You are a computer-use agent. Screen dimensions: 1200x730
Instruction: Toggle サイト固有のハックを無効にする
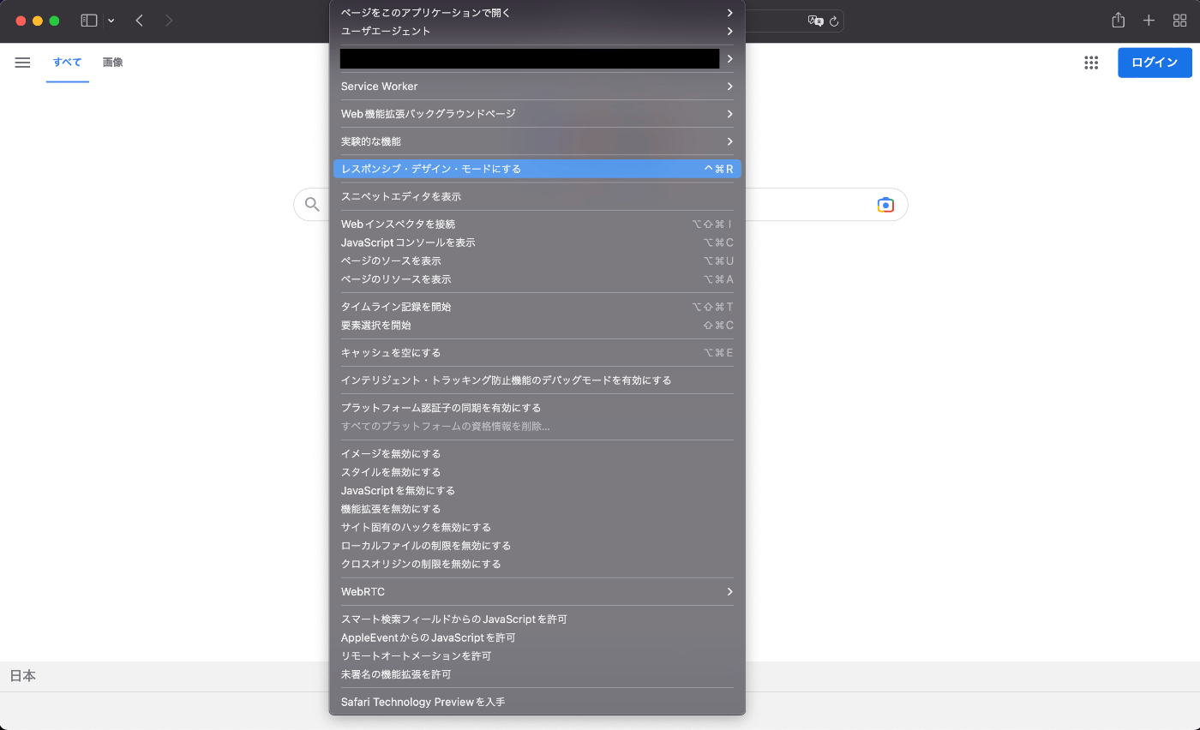click(x=537, y=527)
